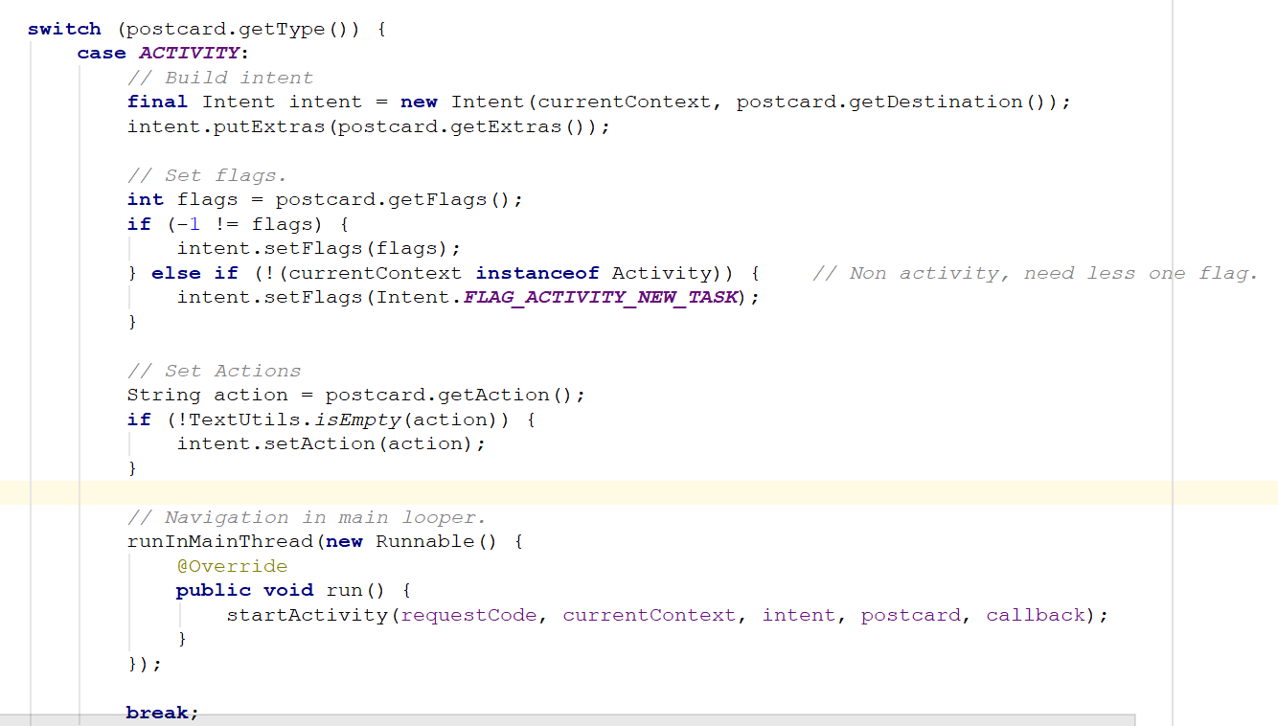Click the "callback" argument
Viewport: 1278px width, 726px height.
pyautogui.click(x=1036, y=615)
